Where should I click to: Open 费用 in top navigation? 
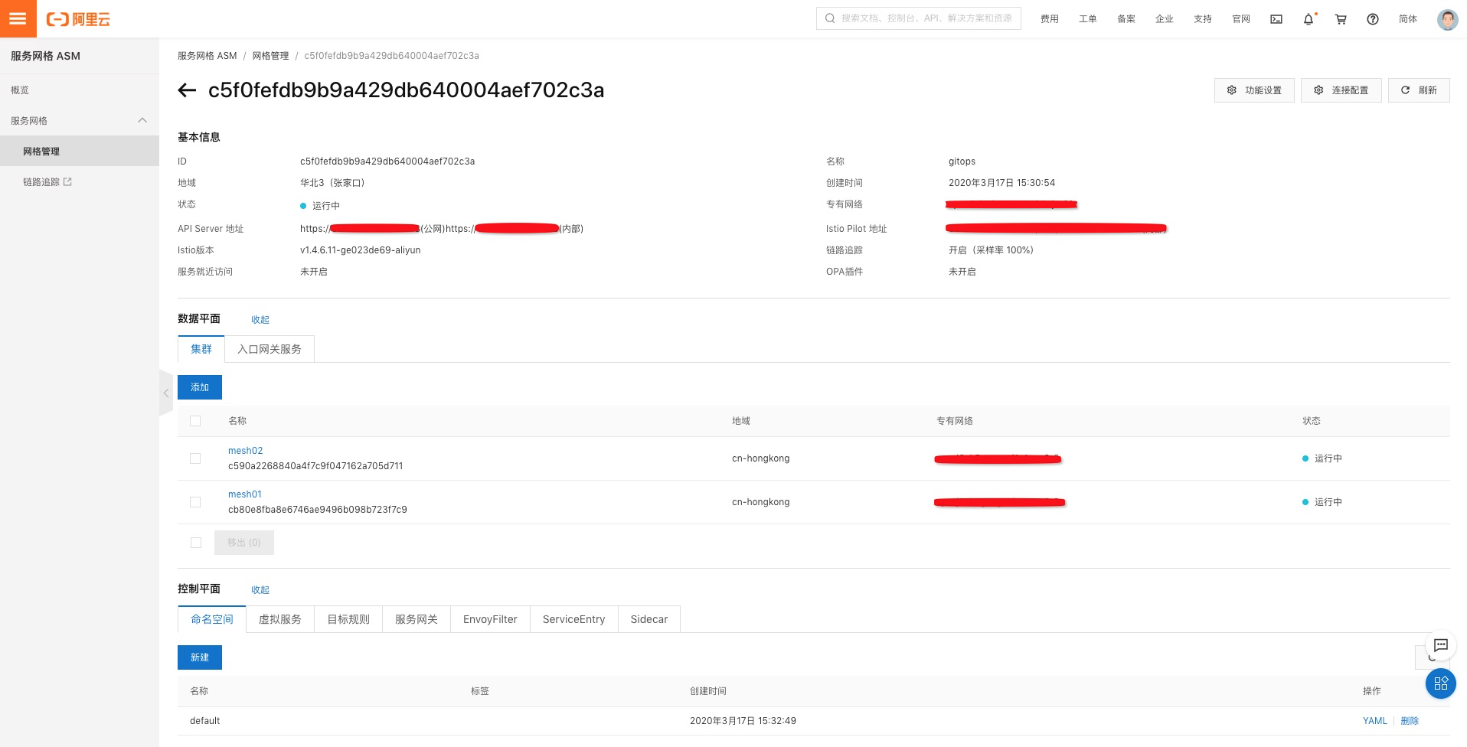1050,19
